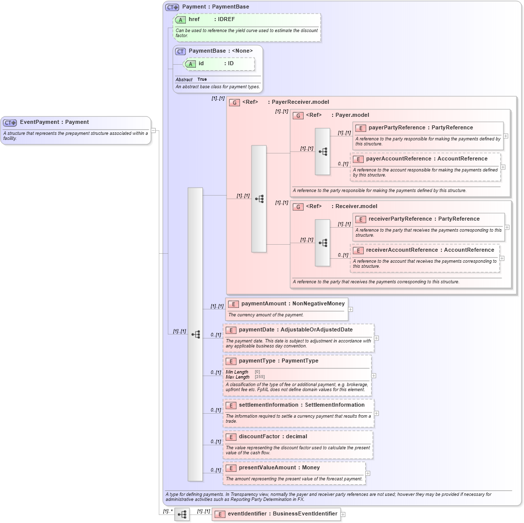
Task: Click the G icon of the Payer.model group
Action: (298, 115)
